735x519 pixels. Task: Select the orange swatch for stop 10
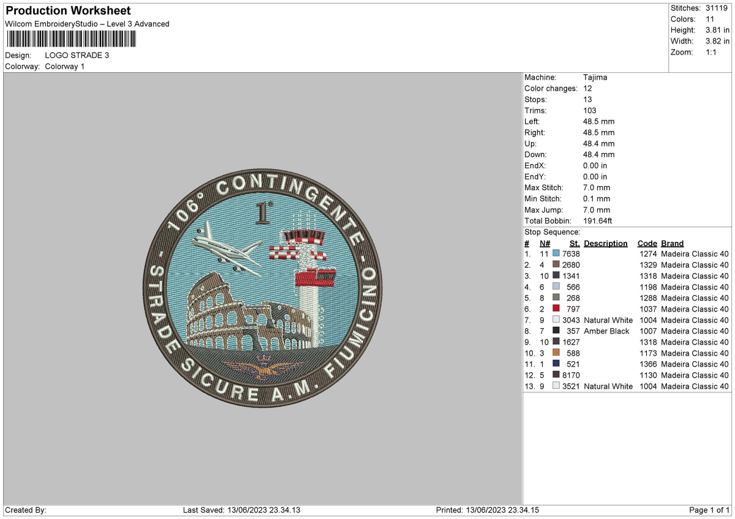556,353
